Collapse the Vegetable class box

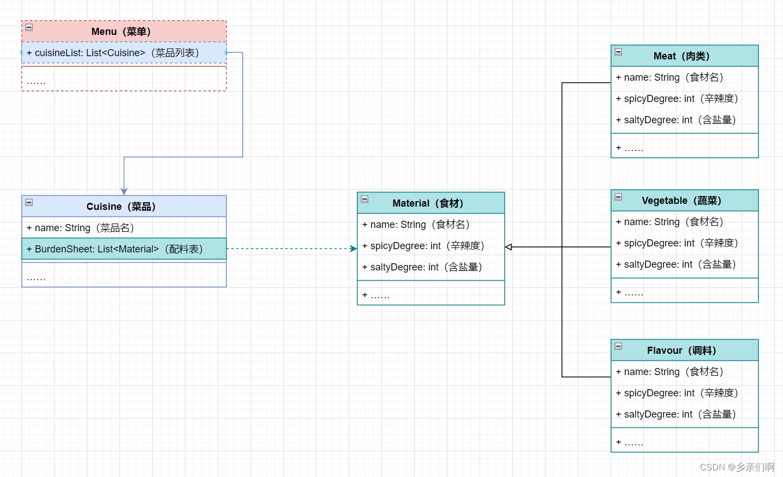tap(618, 197)
